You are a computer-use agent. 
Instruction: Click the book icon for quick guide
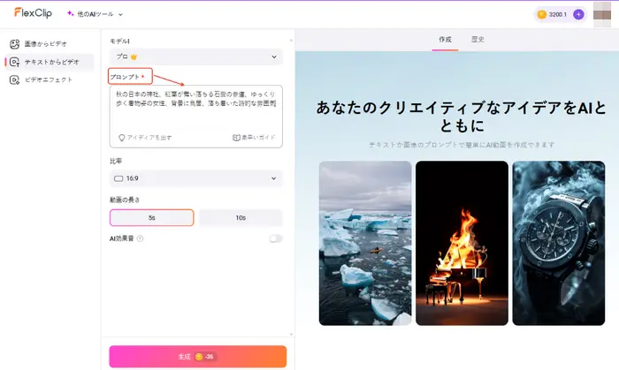(236, 138)
